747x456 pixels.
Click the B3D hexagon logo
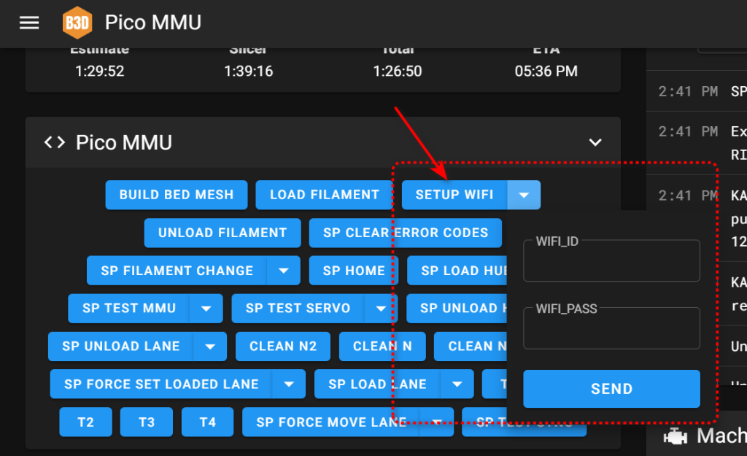77,23
